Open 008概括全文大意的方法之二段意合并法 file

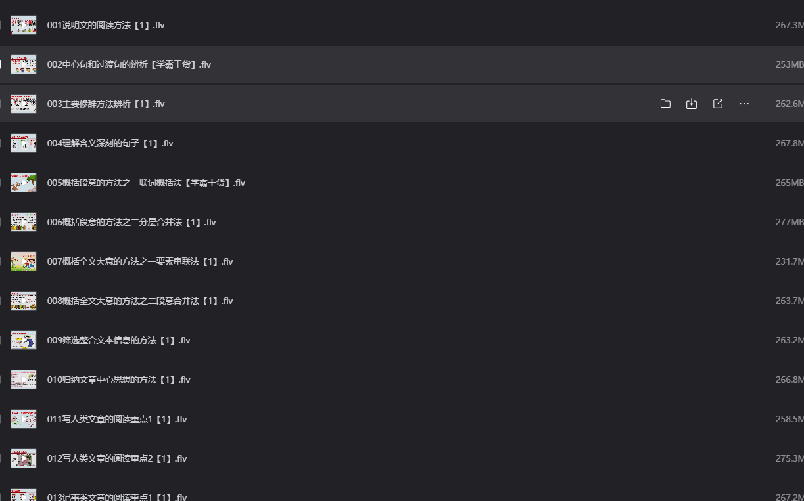pos(140,301)
